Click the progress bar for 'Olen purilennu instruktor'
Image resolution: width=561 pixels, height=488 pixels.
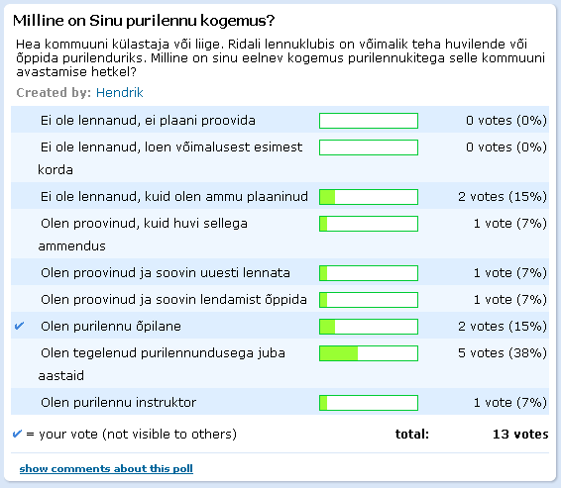[x=369, y=403]
